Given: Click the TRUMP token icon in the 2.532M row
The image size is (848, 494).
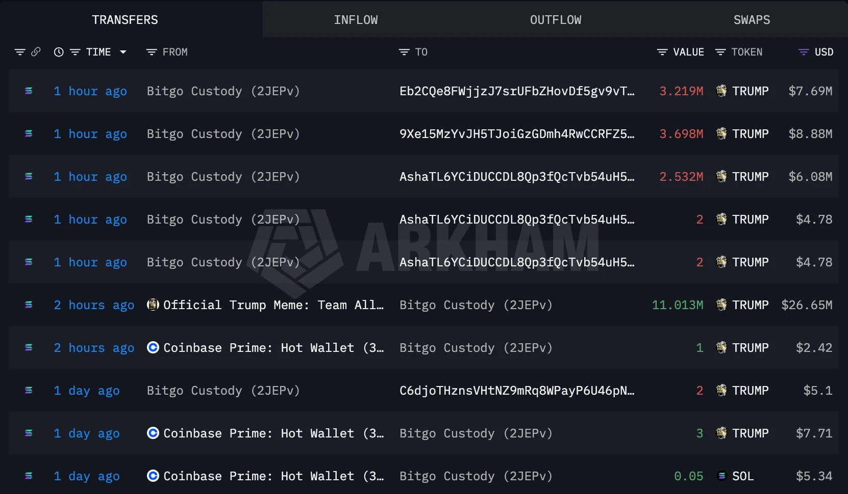Looking at the screenshot, I should coord(721,176).
